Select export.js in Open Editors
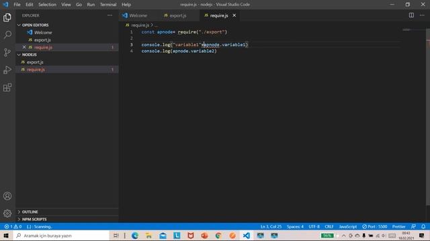 click(67, 40)
